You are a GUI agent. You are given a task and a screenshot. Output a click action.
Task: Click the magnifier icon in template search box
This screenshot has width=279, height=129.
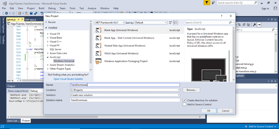click(230, 23)
